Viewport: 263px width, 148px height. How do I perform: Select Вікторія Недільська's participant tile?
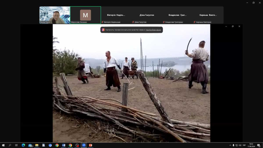click(116, 15)
